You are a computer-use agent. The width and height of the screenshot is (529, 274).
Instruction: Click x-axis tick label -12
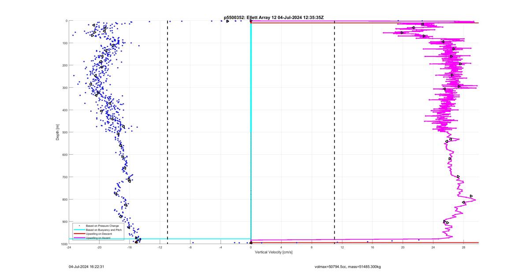(160, 247)
